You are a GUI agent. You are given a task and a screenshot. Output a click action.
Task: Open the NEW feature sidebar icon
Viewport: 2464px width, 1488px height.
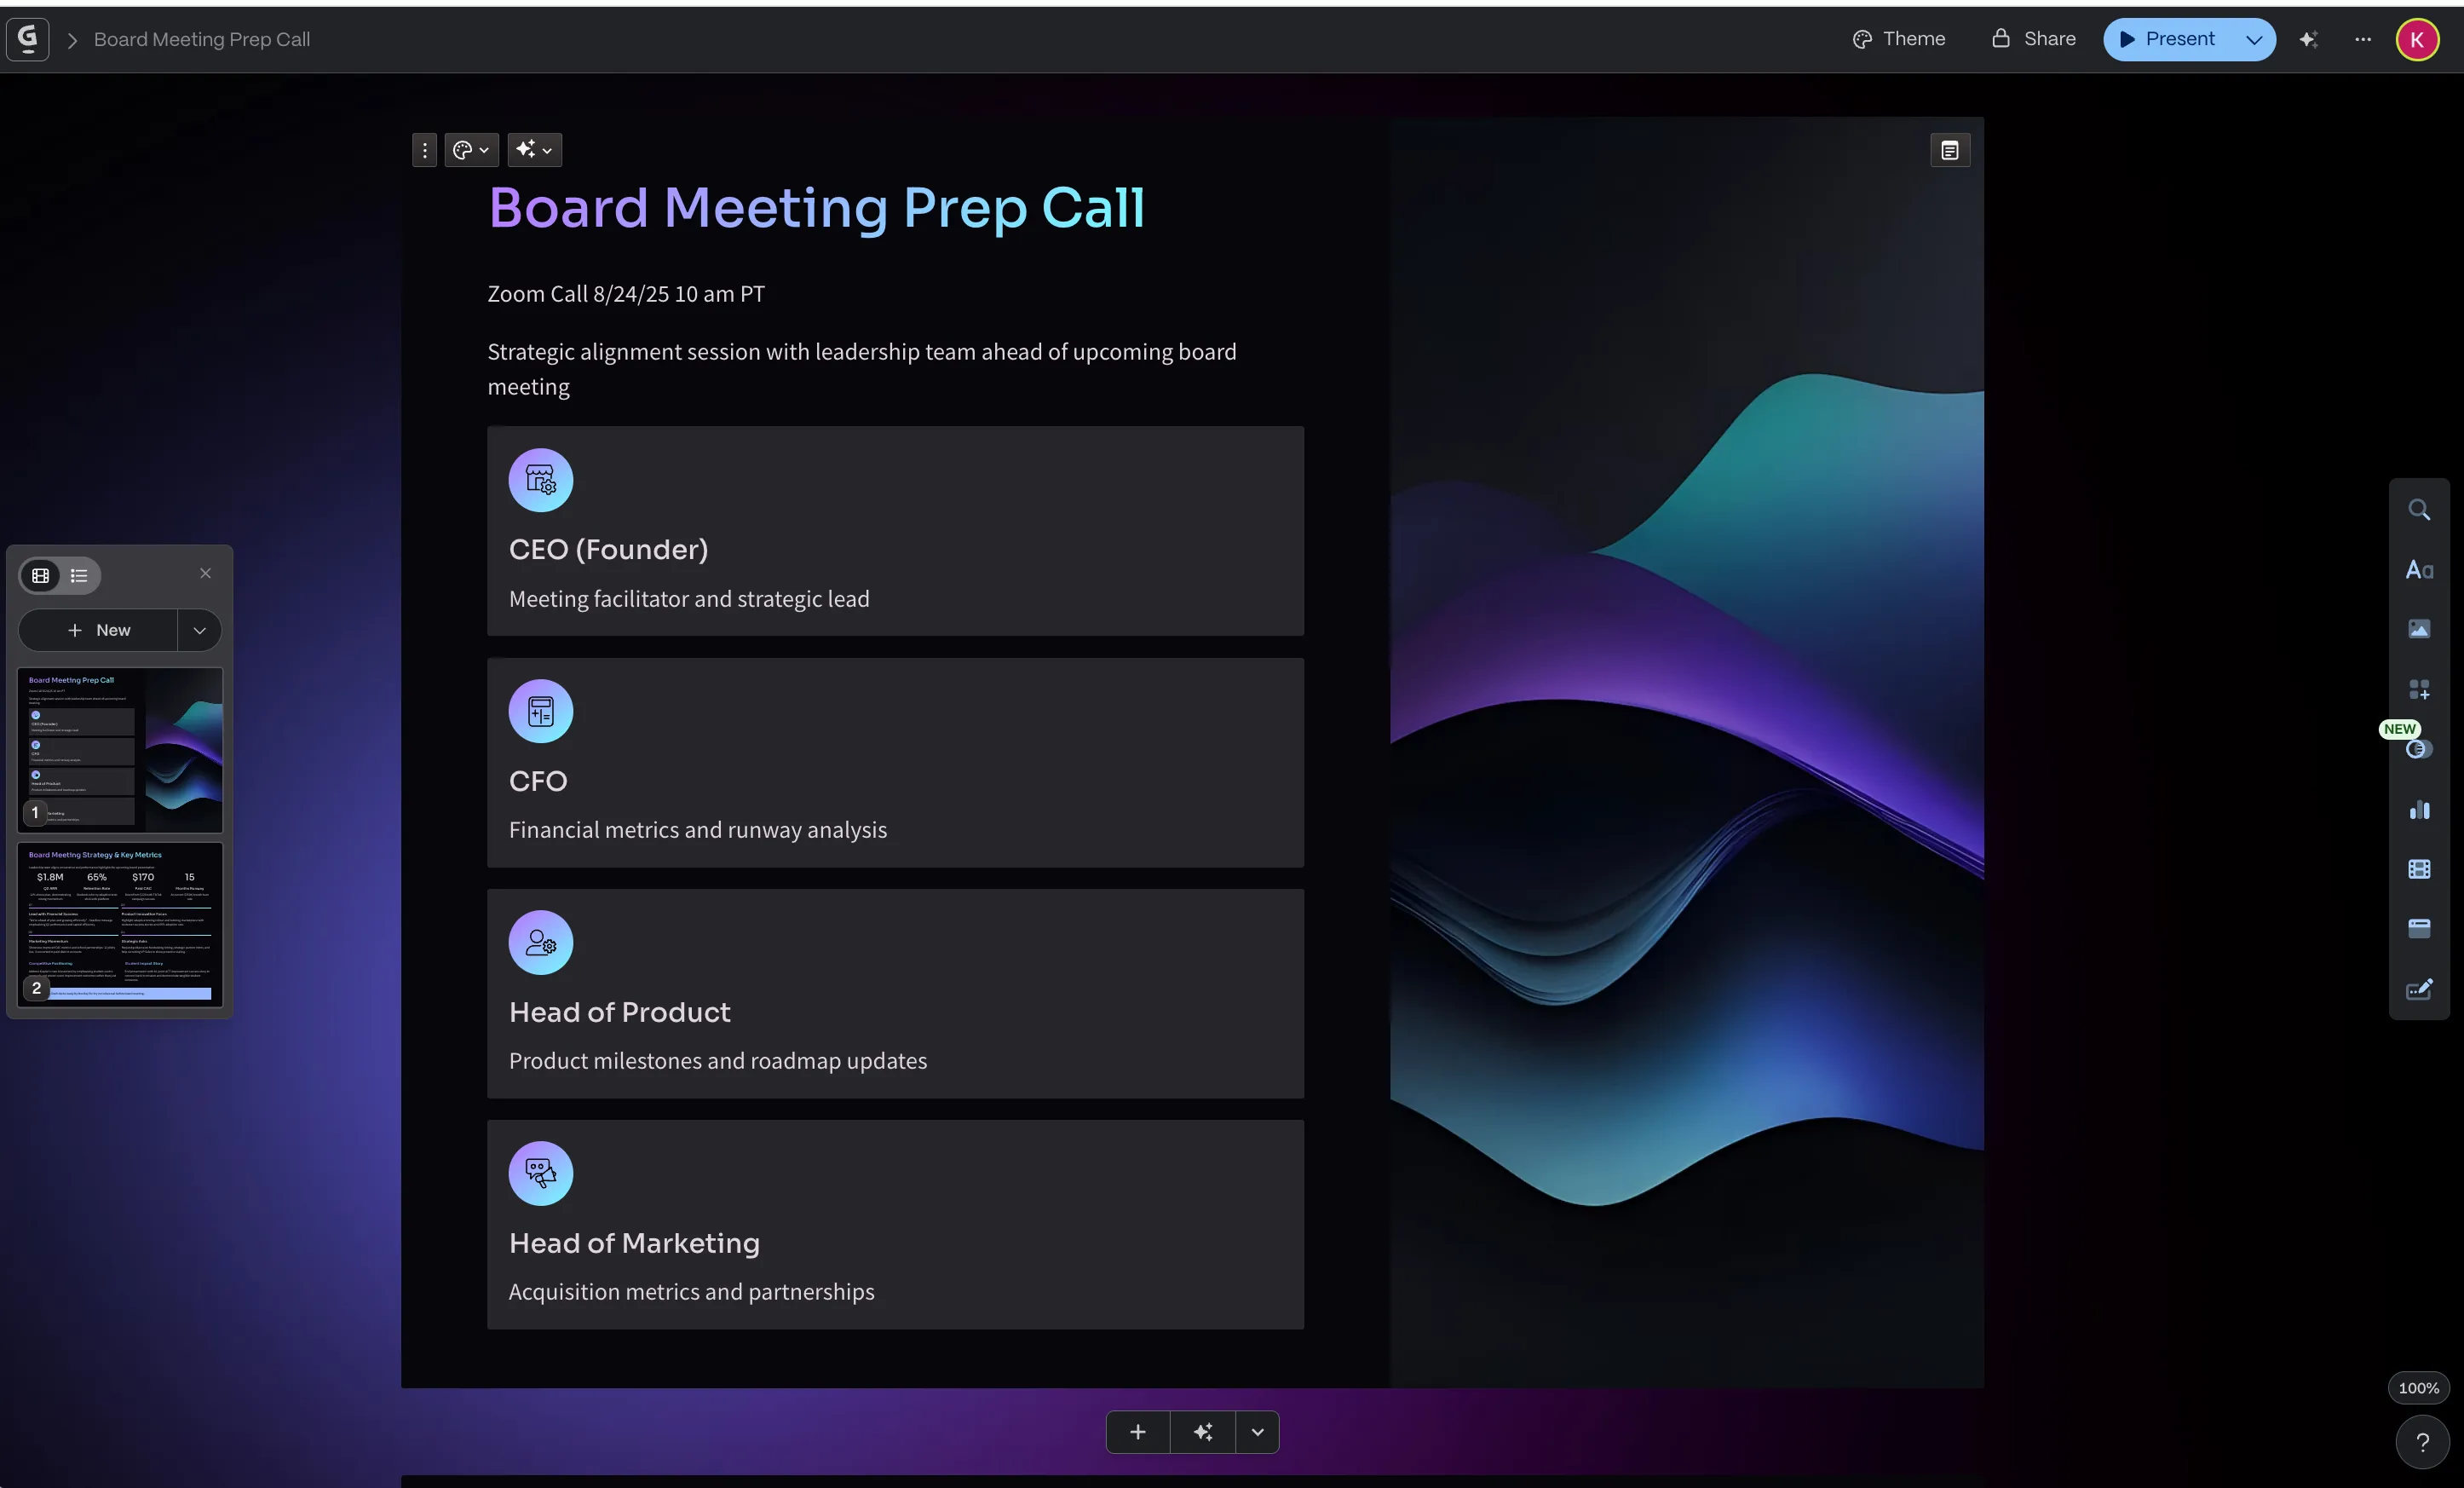coord(2418,748)
